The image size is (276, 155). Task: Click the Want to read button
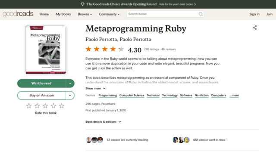41,83
